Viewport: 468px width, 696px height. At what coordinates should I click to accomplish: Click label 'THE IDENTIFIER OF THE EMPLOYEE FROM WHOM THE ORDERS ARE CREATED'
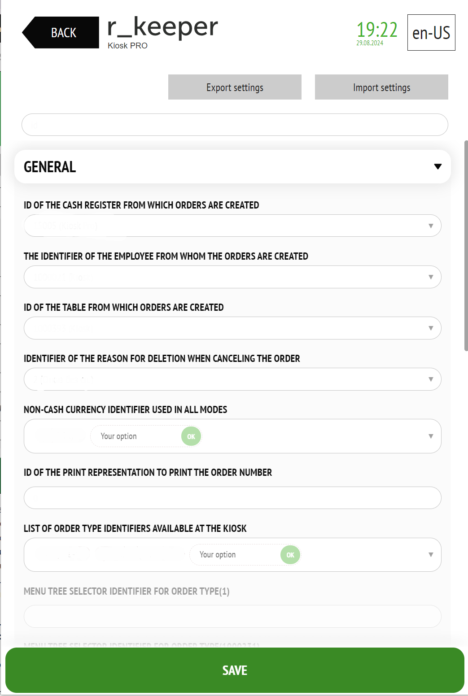pyautogui.click(x=166, y=256)
